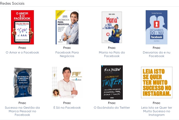Viewport: 179px width, 120px height.
Task: Follow the É Só no Facebook title link
Action: (67, 108)
